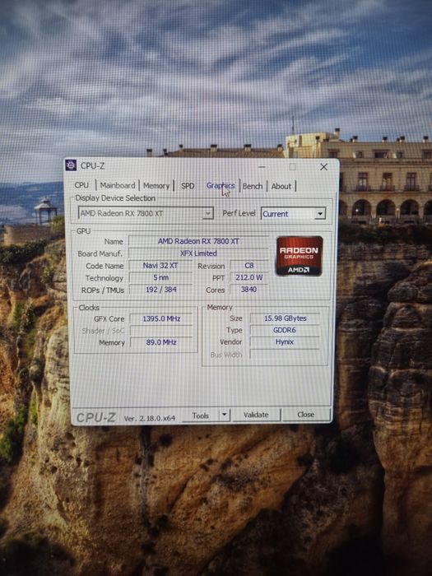This screenshot has width=432, height=576.
Task: Click the version text Ver. 2.18.0.x64
Action: [x=149, y=418]
